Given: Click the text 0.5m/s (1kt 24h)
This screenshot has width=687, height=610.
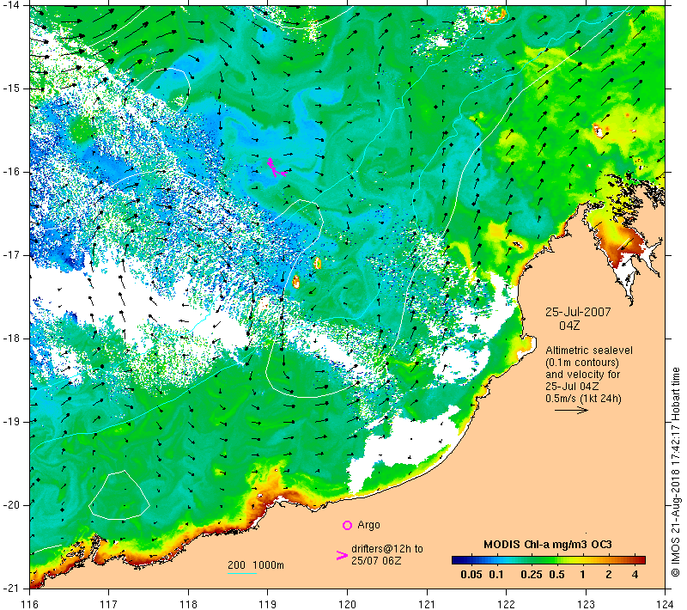Looking at the screenshot, I should pos(583,399).
